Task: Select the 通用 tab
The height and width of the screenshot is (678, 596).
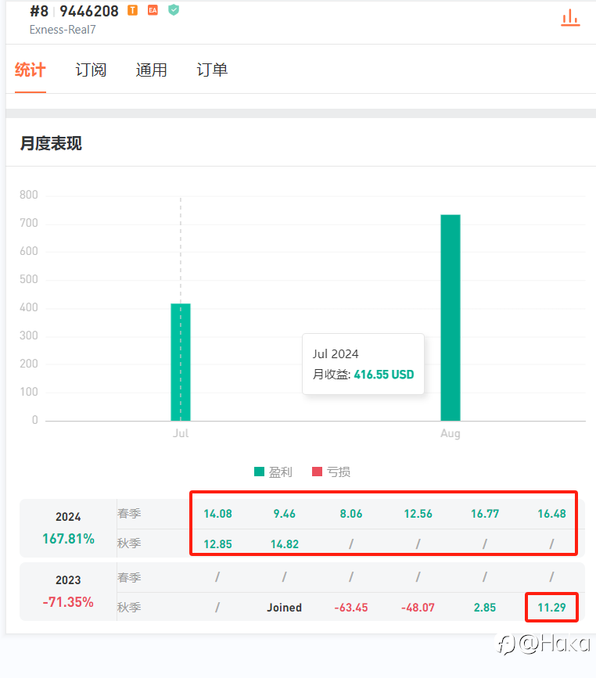Action: [x=152, y=70]
